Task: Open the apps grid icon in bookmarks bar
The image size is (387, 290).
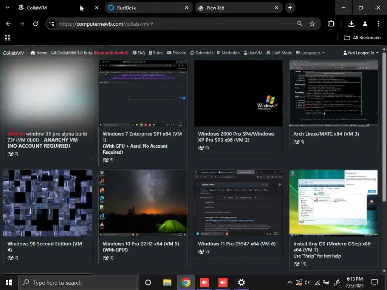Action: click(8, 38)
